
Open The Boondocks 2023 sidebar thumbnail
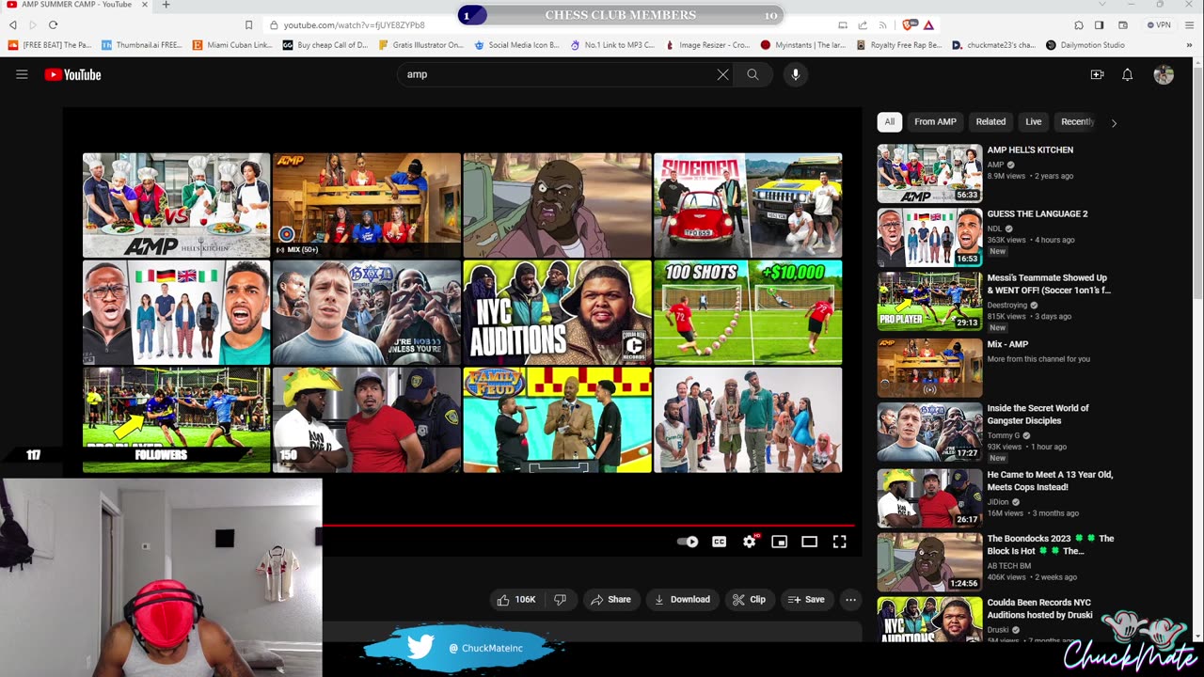[929, 562]
